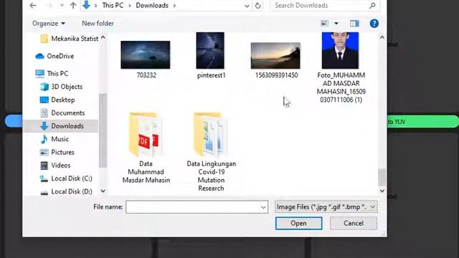Open the Image Files type filter dropdown
Screen dimensions: 459x258
pyautogui.click(x=326, y=207)
